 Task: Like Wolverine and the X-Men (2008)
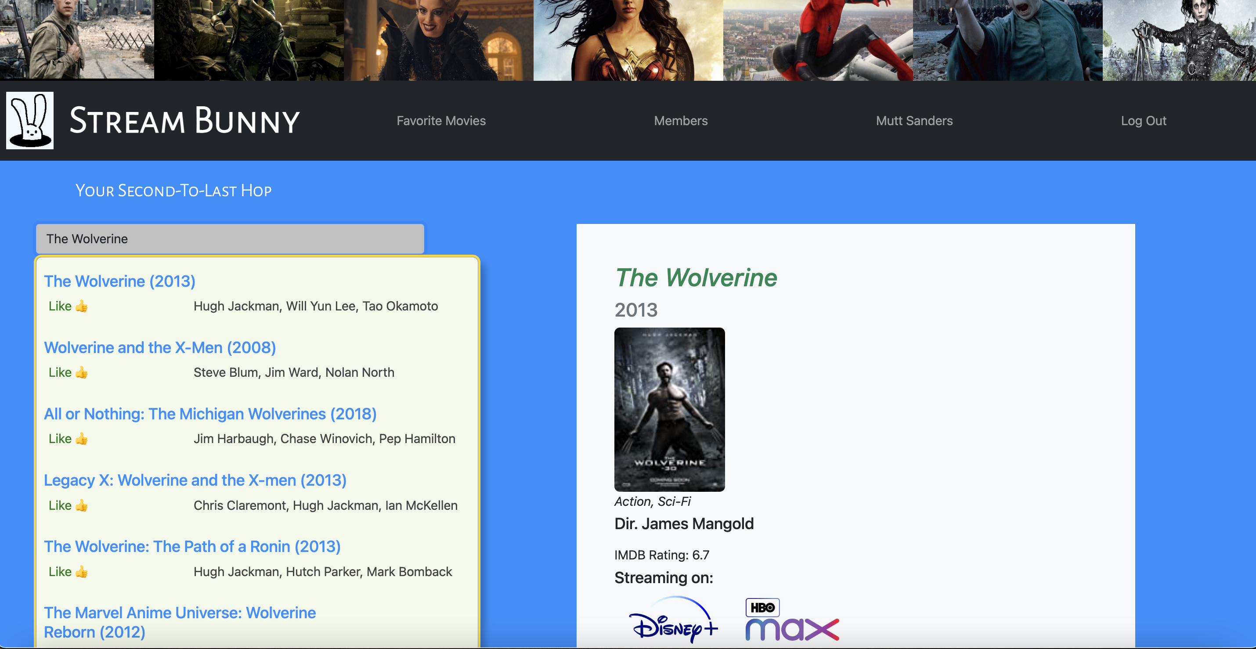pos(68,372)
